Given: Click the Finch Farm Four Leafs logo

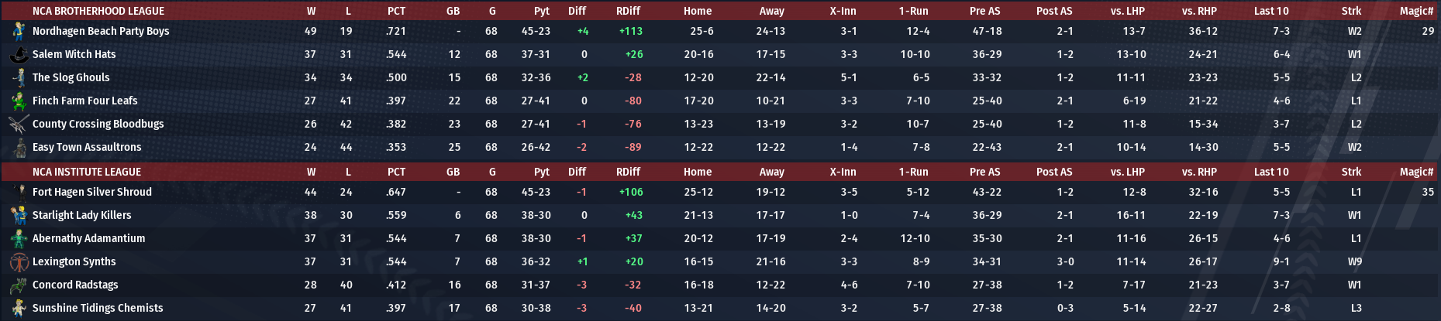Looking at the screenshot, I should pyautogui.click(x=19, y=101).
